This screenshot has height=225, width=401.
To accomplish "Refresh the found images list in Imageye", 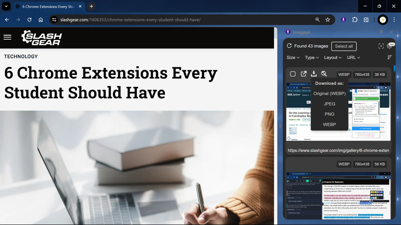I will [289, 46].
